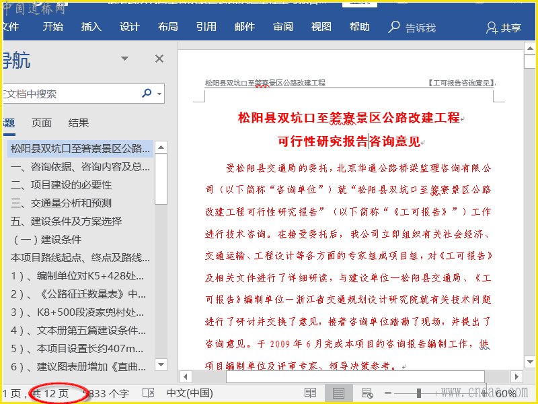
Task: Open the 邮件 ribbon tab
Action: pos(245,27)
